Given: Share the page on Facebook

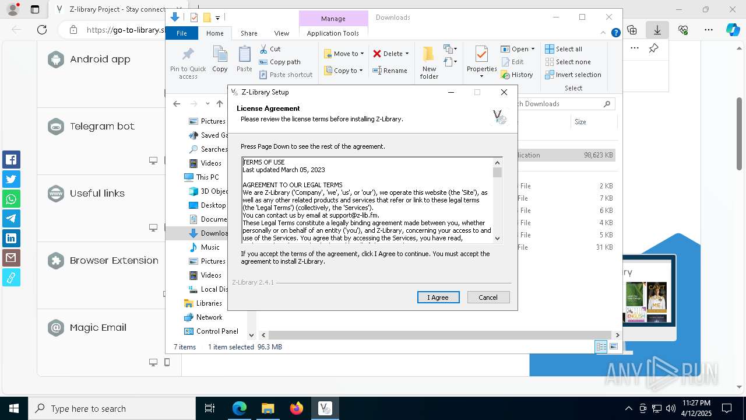Looking at the screenshot, I should click(11, 159).
